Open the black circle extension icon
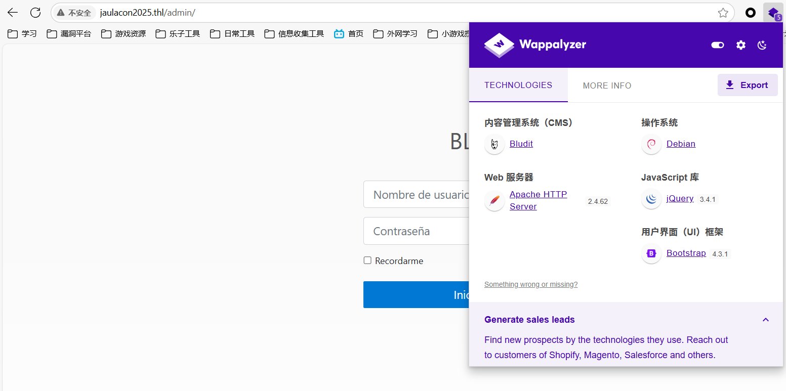 pyautogui.click(x=751, y=13)
